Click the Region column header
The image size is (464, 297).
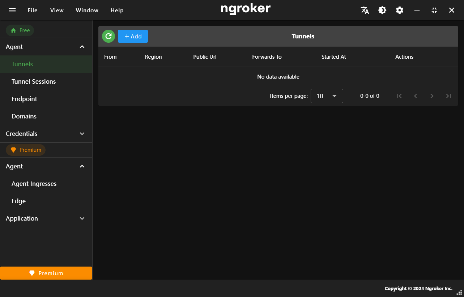coord(153,57)
